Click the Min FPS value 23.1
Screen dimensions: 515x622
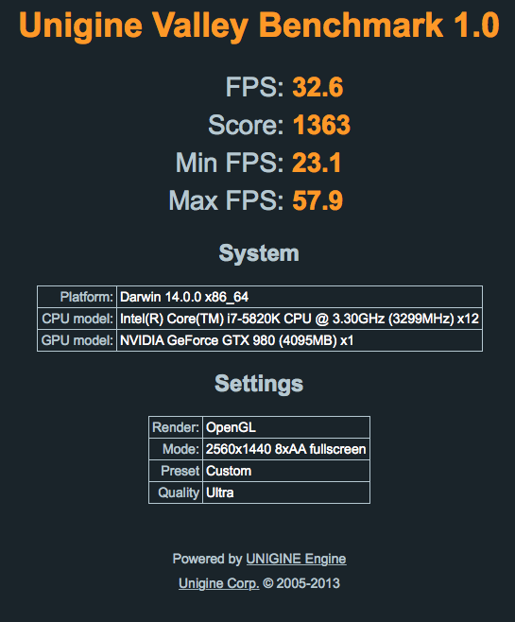point(317,163)
